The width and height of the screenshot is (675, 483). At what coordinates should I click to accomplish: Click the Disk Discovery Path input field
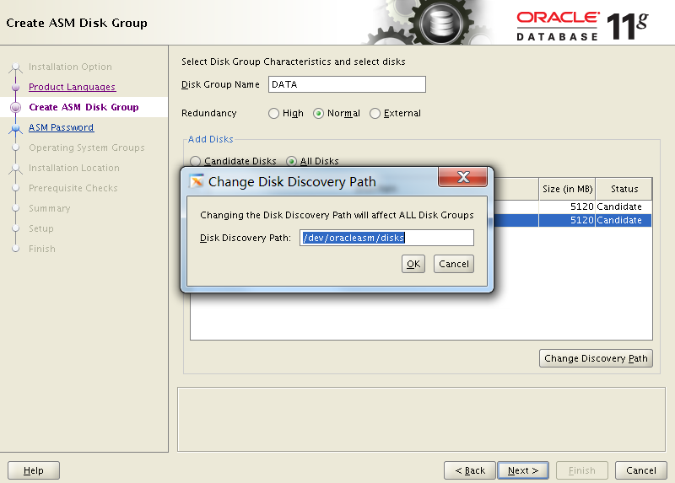tap(386, 238)
